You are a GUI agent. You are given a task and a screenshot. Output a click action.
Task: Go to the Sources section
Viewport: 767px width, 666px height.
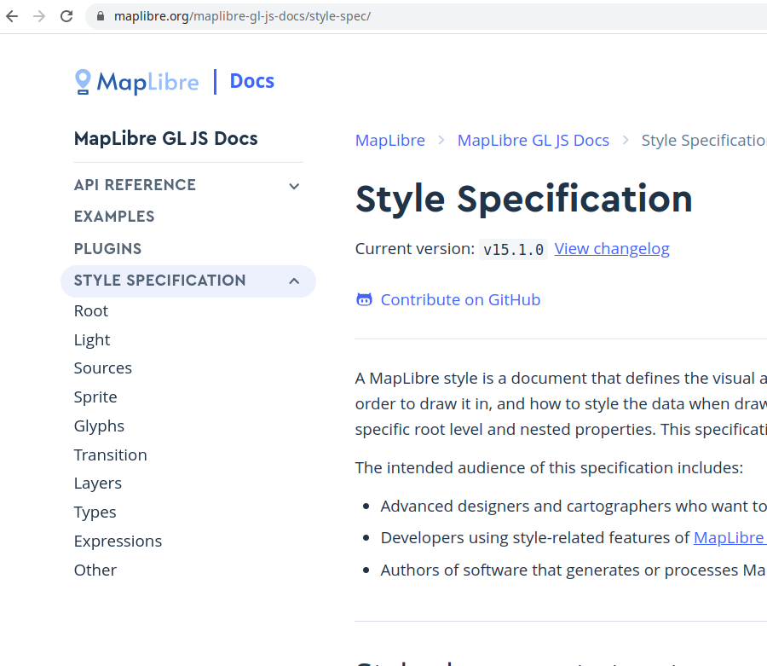[x=103, y=368]
